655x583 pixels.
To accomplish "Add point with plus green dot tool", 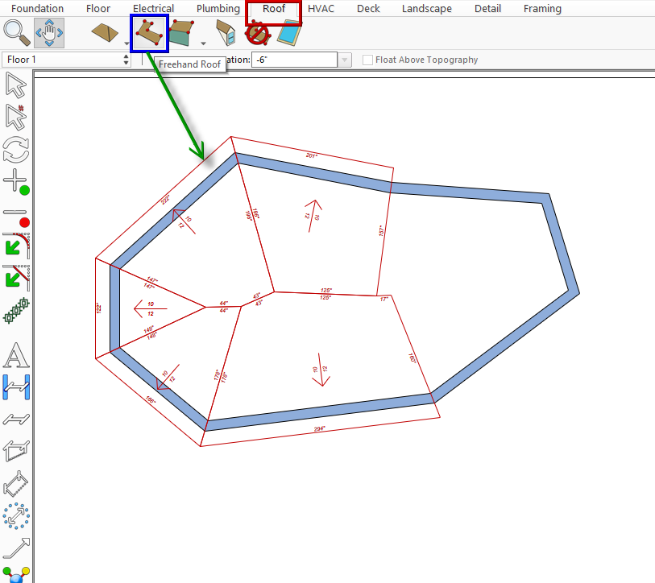I will coord(16,182).
